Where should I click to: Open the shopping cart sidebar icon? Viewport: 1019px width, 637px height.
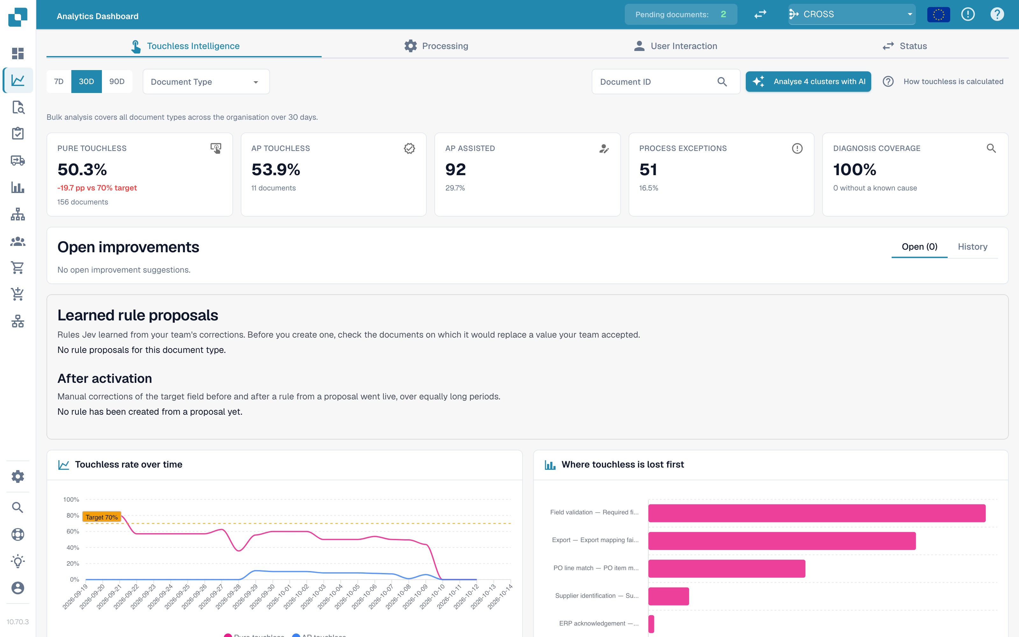[18, 268]
